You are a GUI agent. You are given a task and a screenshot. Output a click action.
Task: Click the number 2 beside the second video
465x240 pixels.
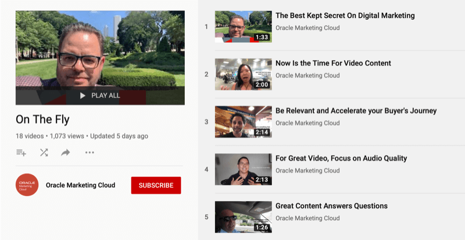click(x=206, y=75)
